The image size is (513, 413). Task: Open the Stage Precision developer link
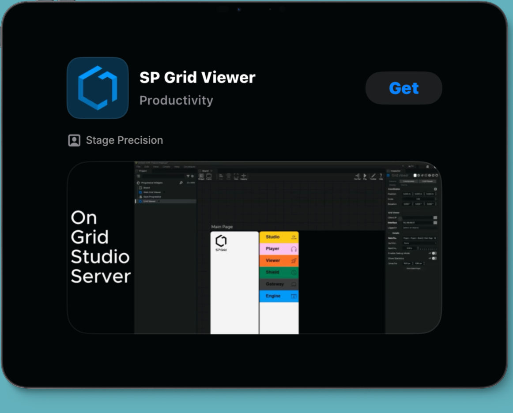(124, 140)
